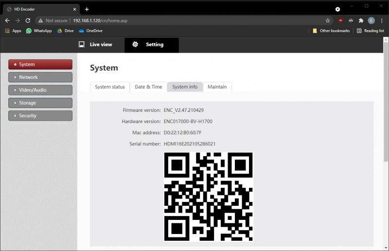Viewport: 389px width, 251px height.
Task: Select the System info tab
Action: (x=185, y=87)
